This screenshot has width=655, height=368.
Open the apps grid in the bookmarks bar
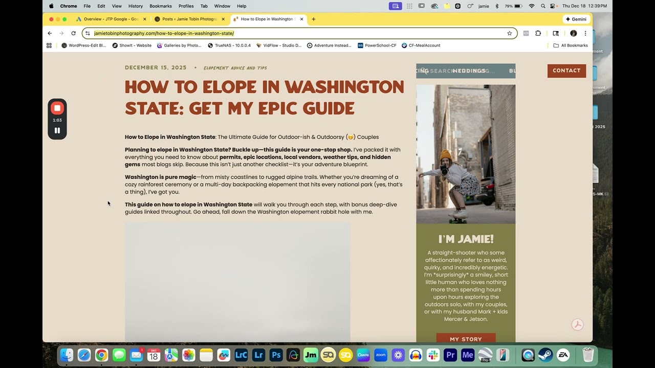[x=49, y=45]
